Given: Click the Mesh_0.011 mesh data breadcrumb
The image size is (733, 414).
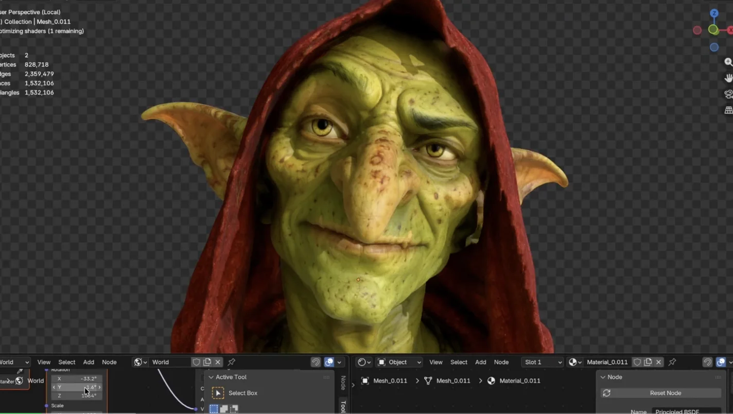Looking at the screenshot, I should [447, 381].
